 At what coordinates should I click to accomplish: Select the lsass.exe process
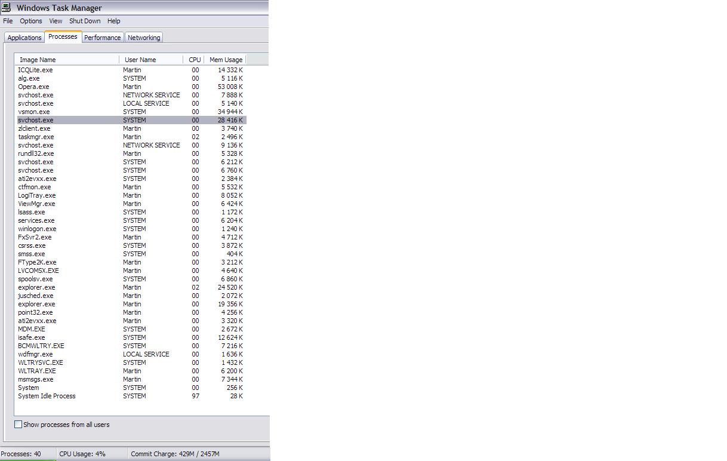click(x=131, y=212)
